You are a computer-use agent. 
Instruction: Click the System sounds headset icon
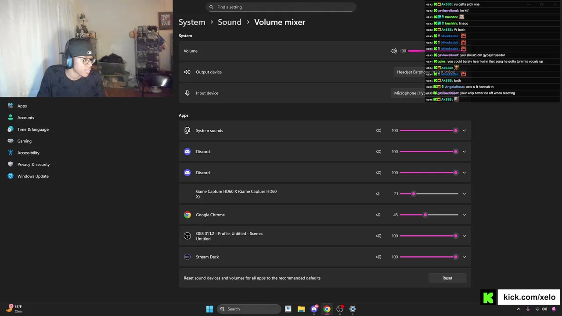pos(187,130)
